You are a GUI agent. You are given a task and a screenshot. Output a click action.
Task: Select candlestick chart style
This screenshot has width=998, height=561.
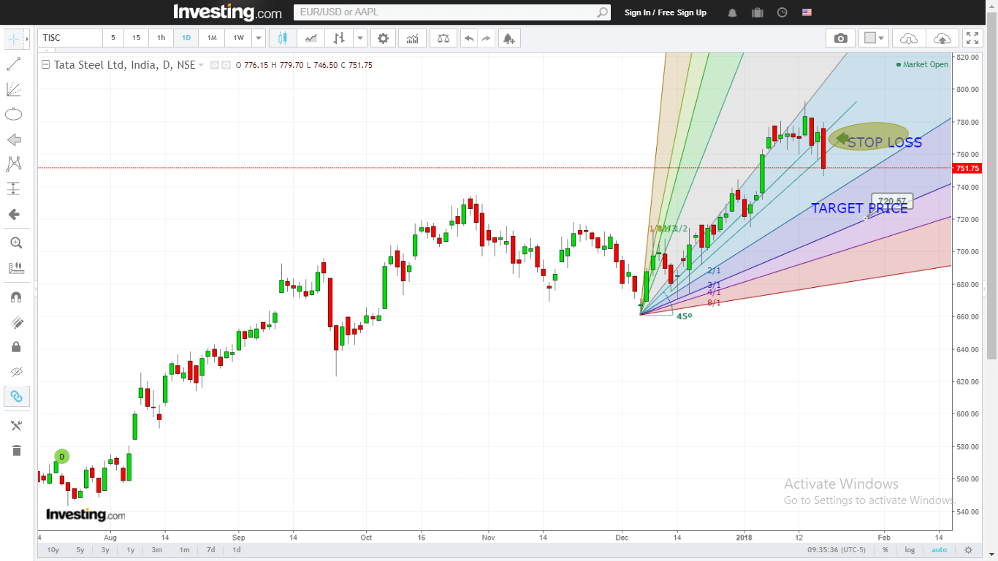pyautogui.click(x=283, y=38)
